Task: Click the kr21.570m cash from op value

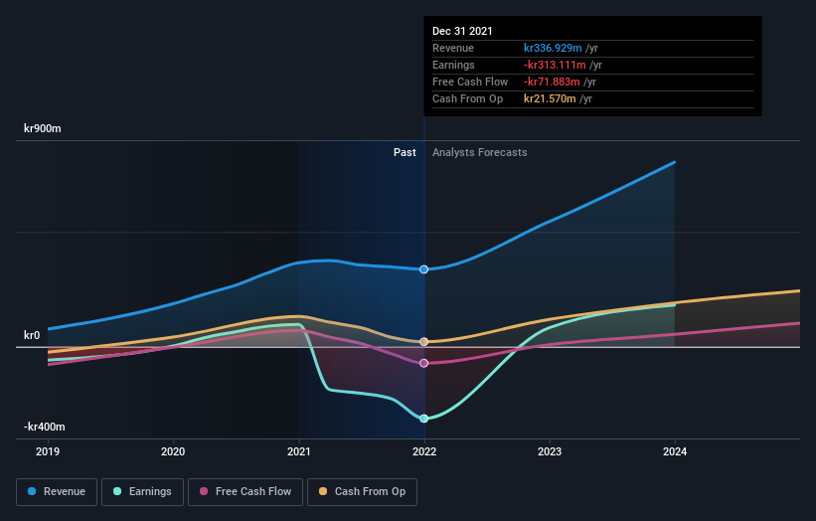Action: coord(550,98)
